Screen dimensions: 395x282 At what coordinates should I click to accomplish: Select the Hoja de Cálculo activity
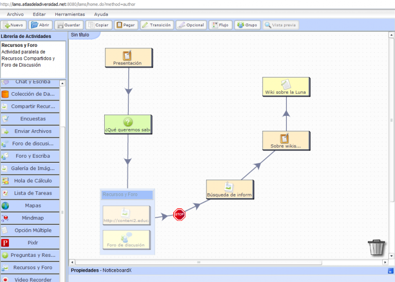(30, 180)
